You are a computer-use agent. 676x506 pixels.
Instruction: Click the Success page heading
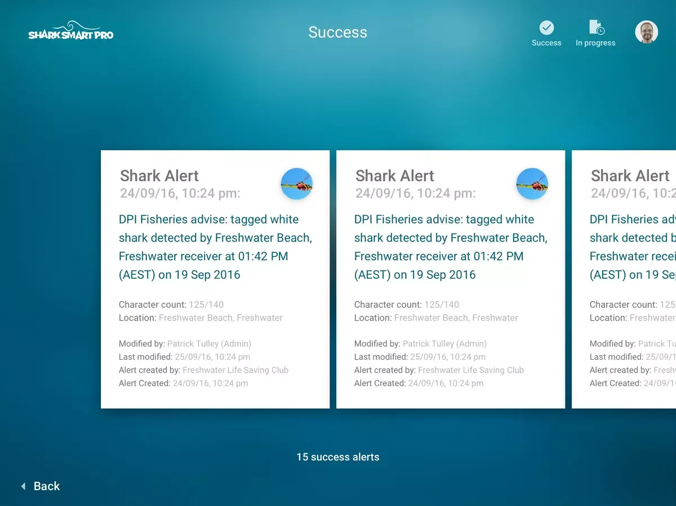338,32
